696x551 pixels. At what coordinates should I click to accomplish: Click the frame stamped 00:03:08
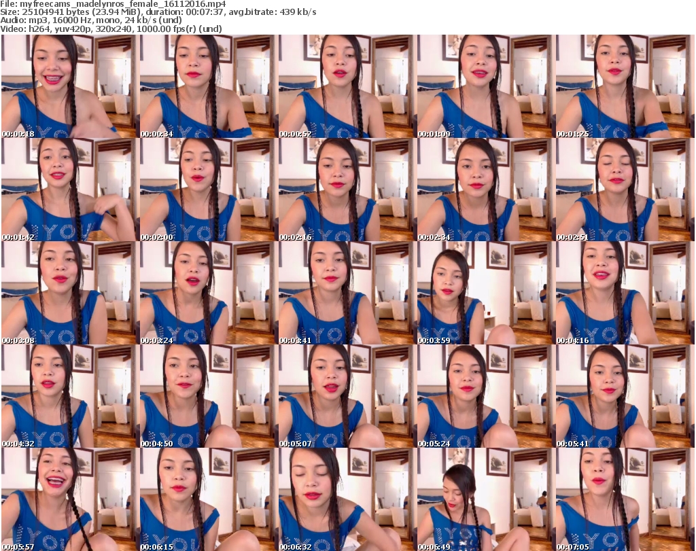(x=70, y=293)
